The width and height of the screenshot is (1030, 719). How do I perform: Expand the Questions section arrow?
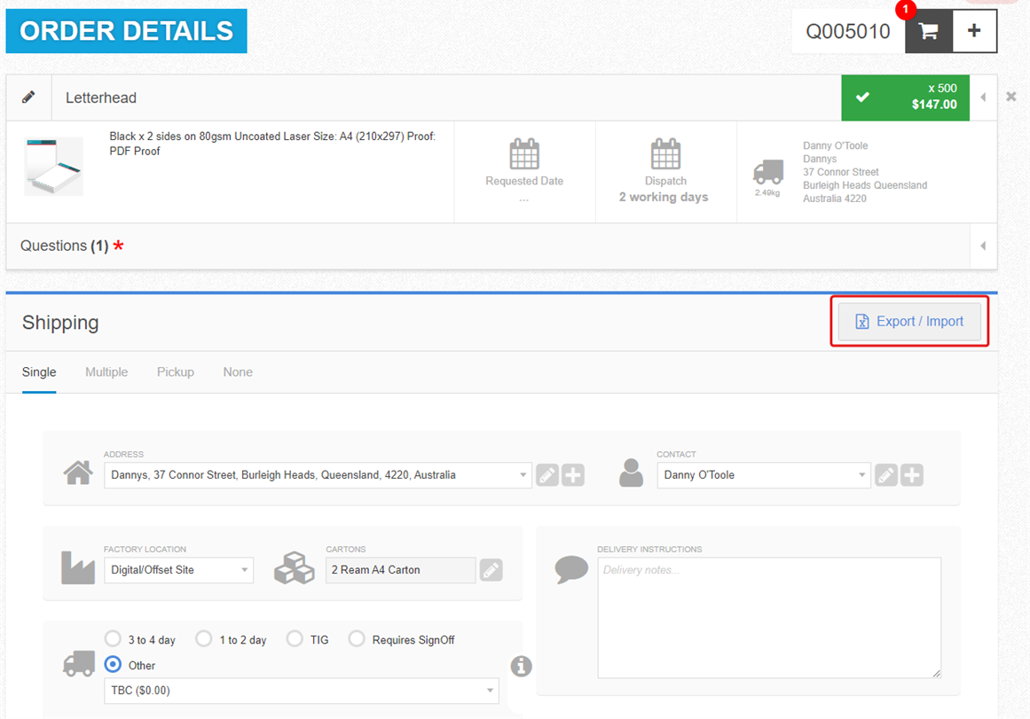pyautogui.click(x=983, y=246)
